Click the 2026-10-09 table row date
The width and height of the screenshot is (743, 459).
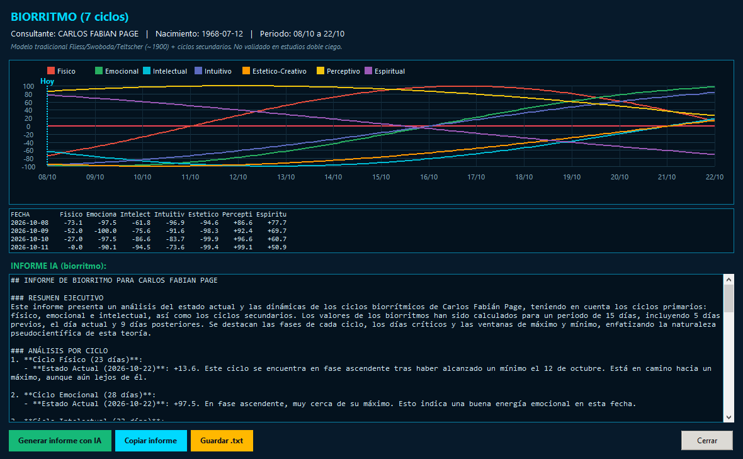30,230
